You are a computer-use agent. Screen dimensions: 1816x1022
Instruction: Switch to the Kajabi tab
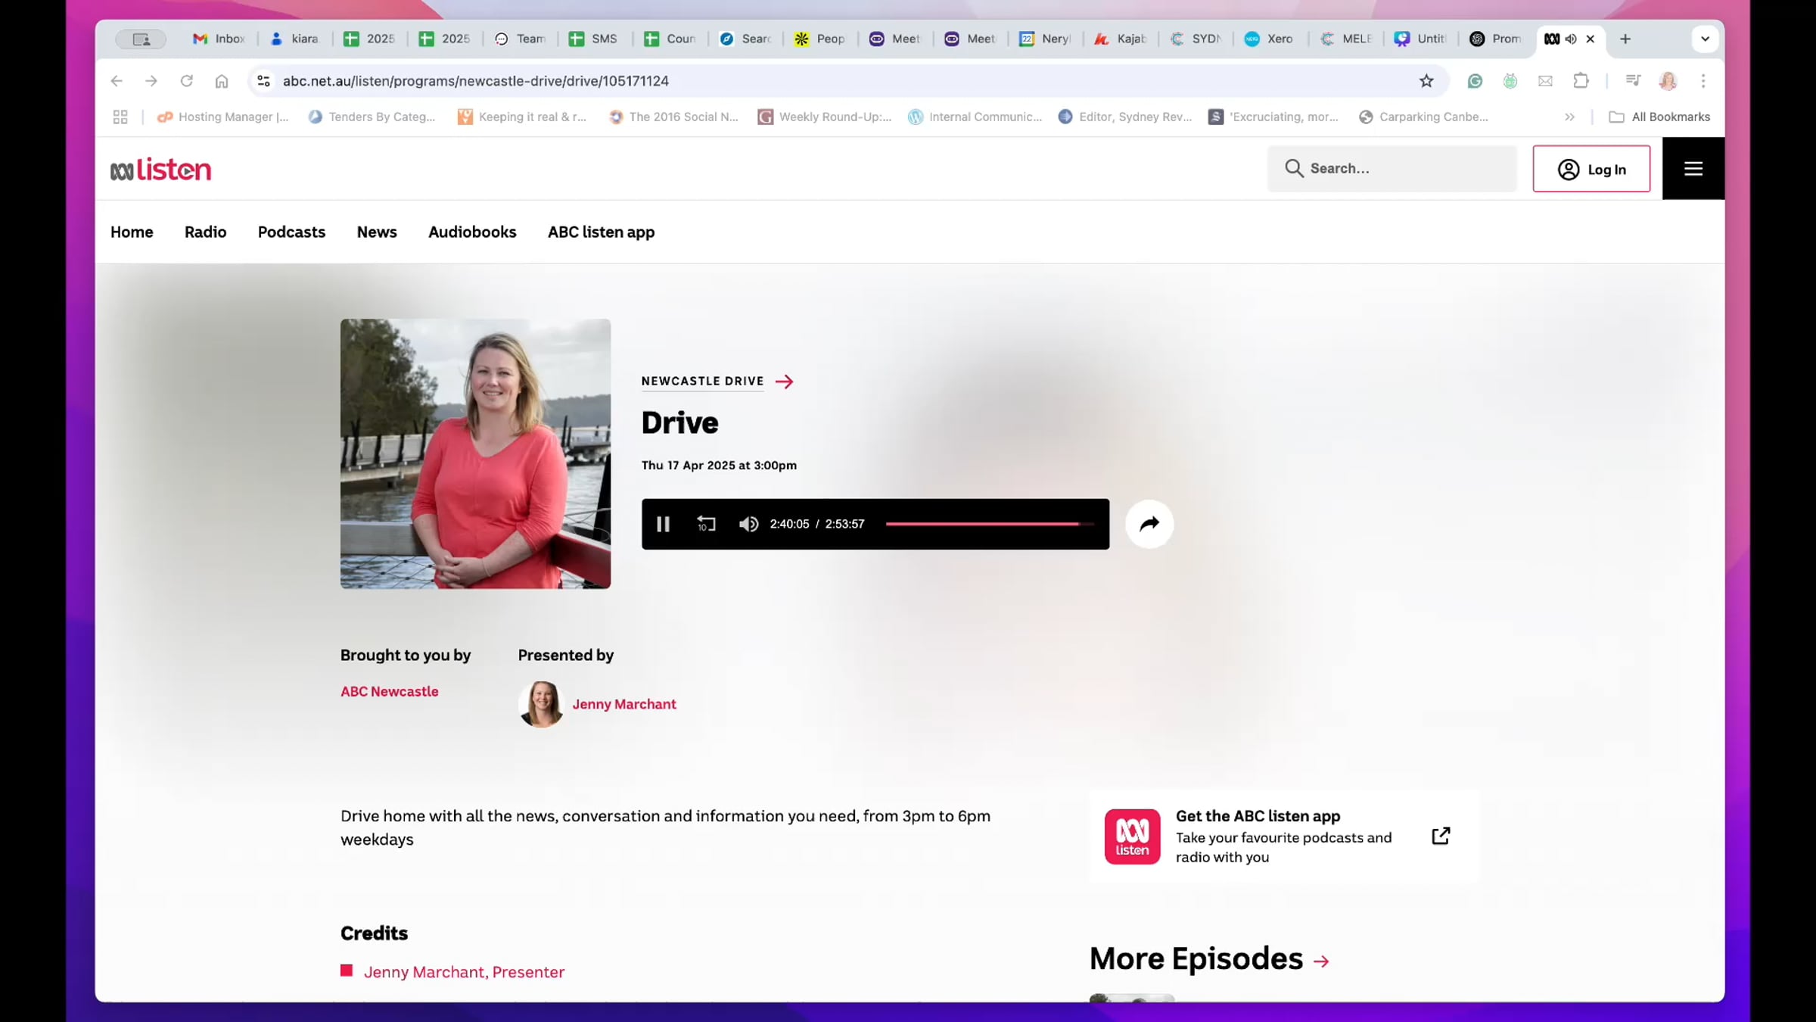(x=1121, y=39)
